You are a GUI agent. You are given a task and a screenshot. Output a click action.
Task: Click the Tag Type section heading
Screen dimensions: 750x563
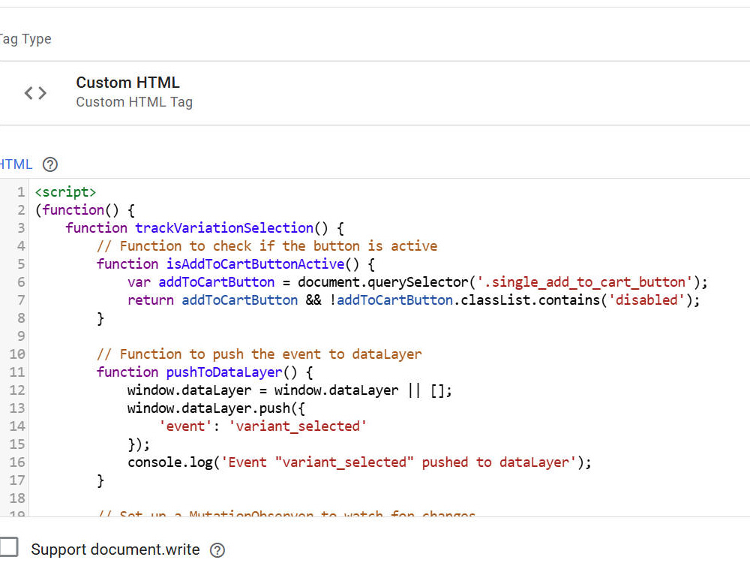(x=25, y=39)
